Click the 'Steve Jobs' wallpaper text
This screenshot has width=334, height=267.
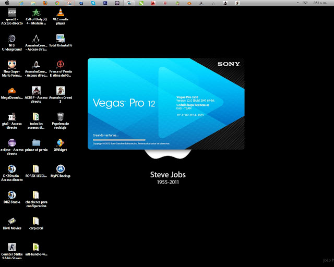tap(168, 175)
